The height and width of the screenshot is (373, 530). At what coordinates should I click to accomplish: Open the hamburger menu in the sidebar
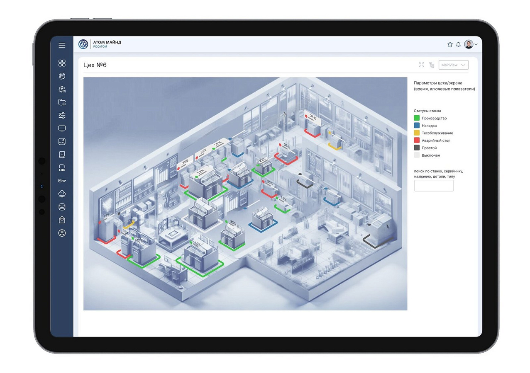[62, 45]
